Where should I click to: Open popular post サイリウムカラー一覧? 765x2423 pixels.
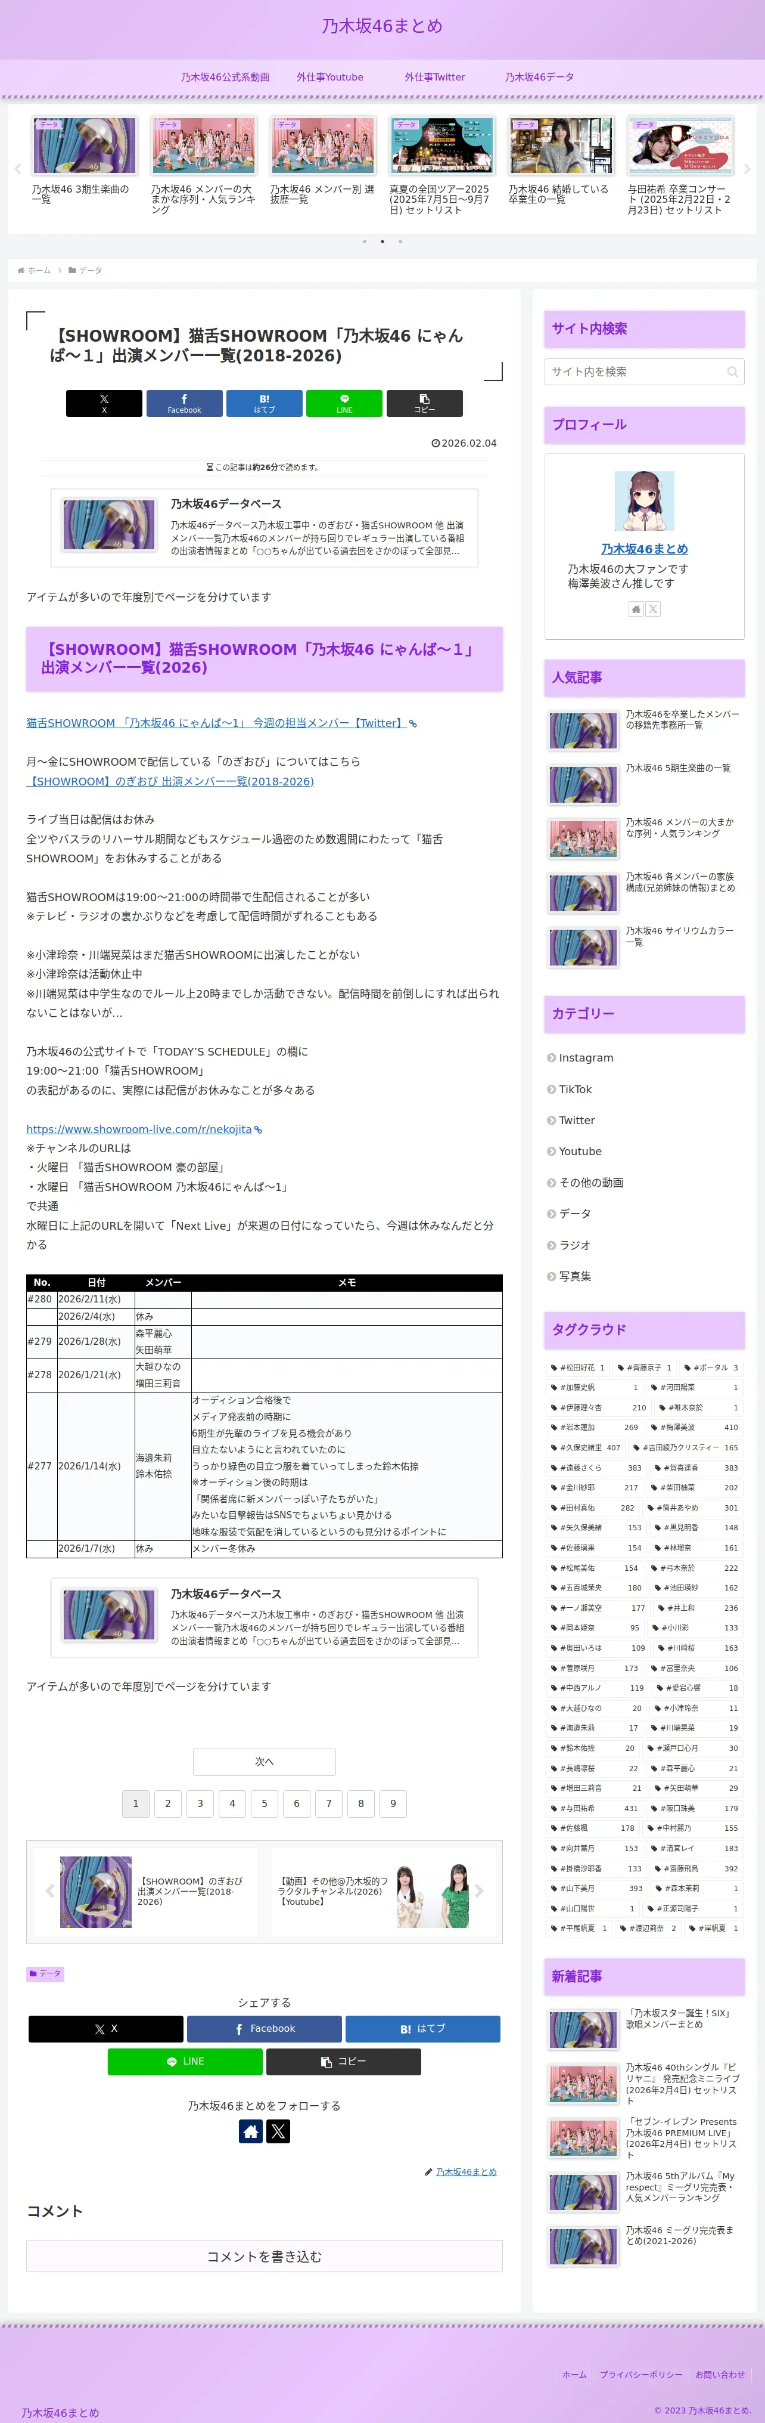pos(644,947)
